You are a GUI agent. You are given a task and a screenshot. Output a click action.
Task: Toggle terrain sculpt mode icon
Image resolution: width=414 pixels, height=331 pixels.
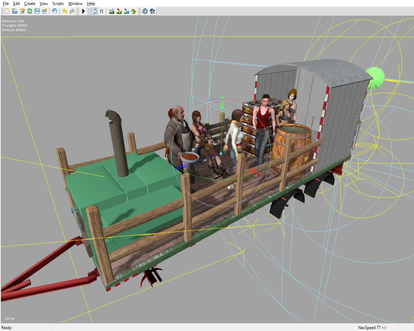click(x=112, y=11)
